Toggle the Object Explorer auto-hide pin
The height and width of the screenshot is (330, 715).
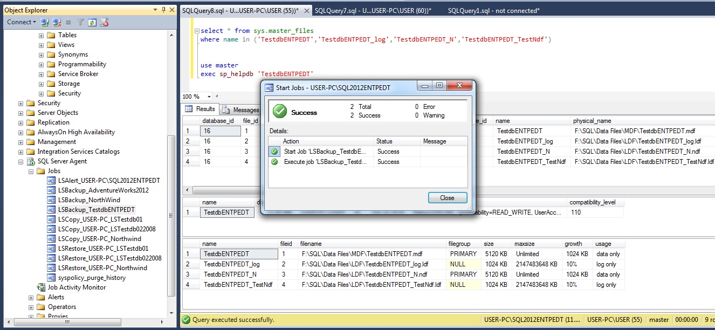(x=163, y=10)
